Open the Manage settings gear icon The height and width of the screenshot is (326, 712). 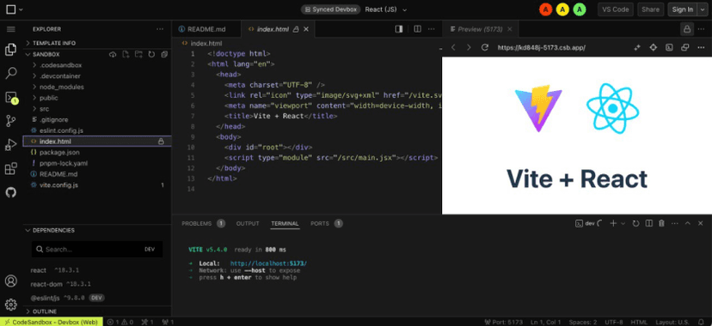11,304
